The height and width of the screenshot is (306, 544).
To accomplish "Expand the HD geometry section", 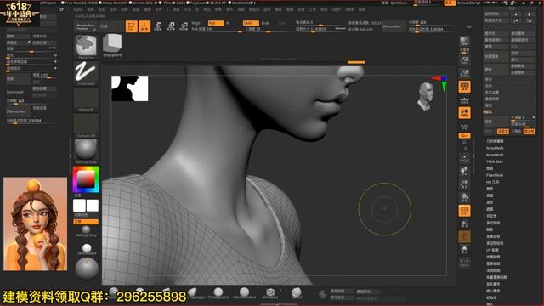I will pos(492,182).
